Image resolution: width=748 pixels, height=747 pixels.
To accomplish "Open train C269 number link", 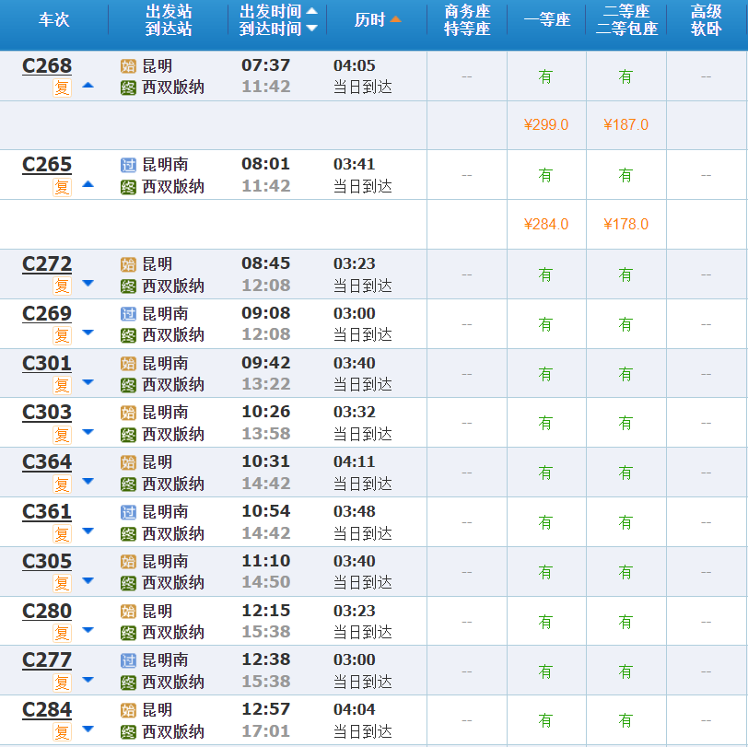I will coord(47,313).
